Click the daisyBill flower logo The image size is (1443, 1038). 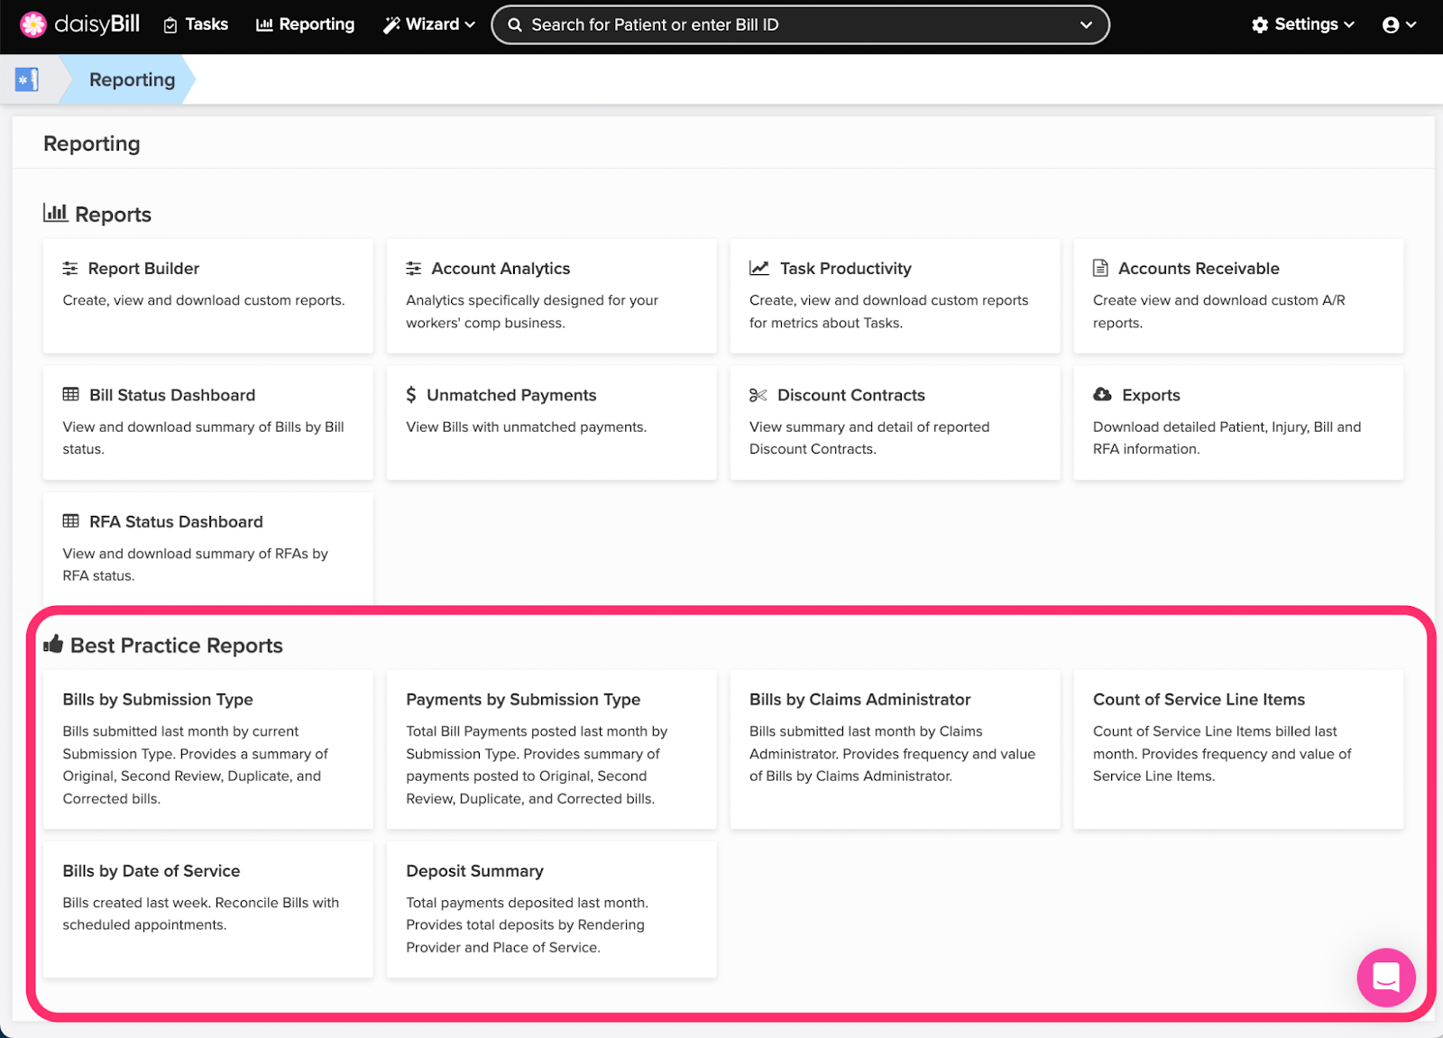pos(33,24)
